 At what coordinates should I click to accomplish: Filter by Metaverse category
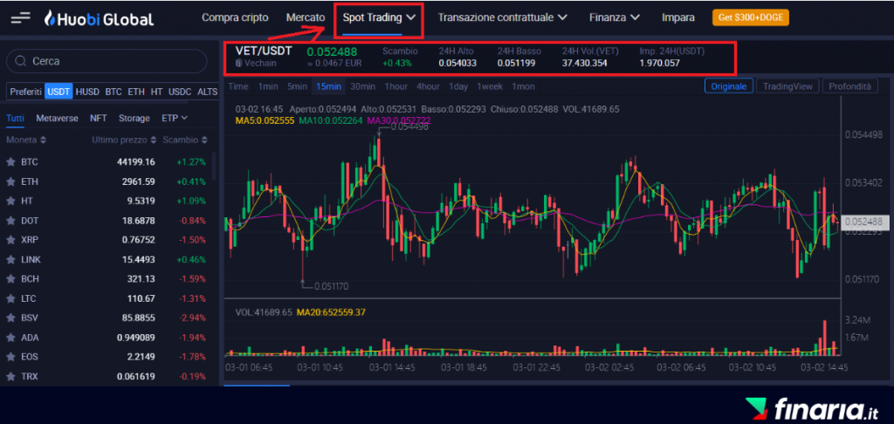tap(57, 119)
